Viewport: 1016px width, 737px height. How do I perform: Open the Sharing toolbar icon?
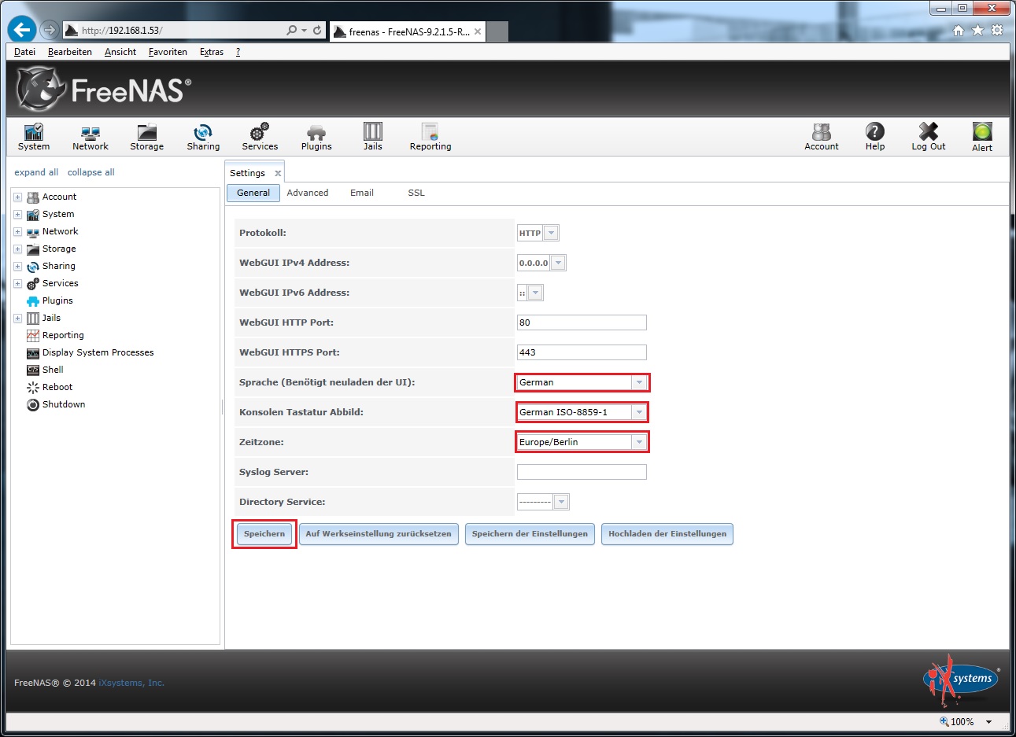pyautogui.click(x=203, y=136)
